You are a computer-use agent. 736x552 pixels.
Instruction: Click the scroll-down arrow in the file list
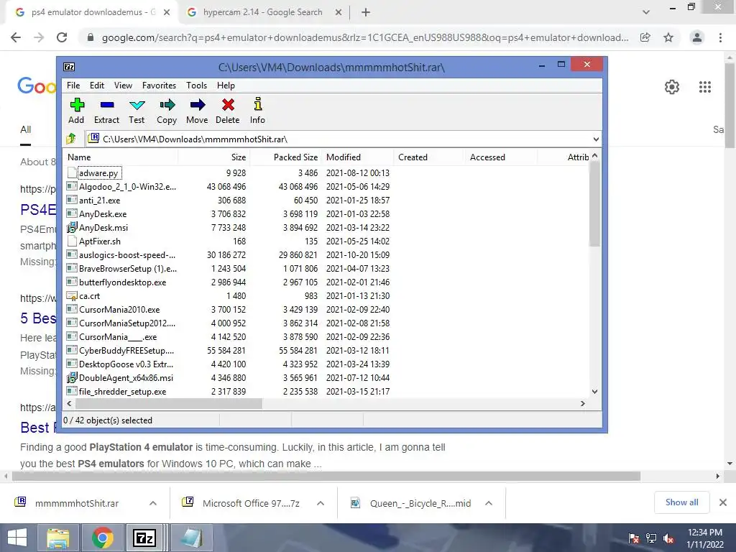594,392
